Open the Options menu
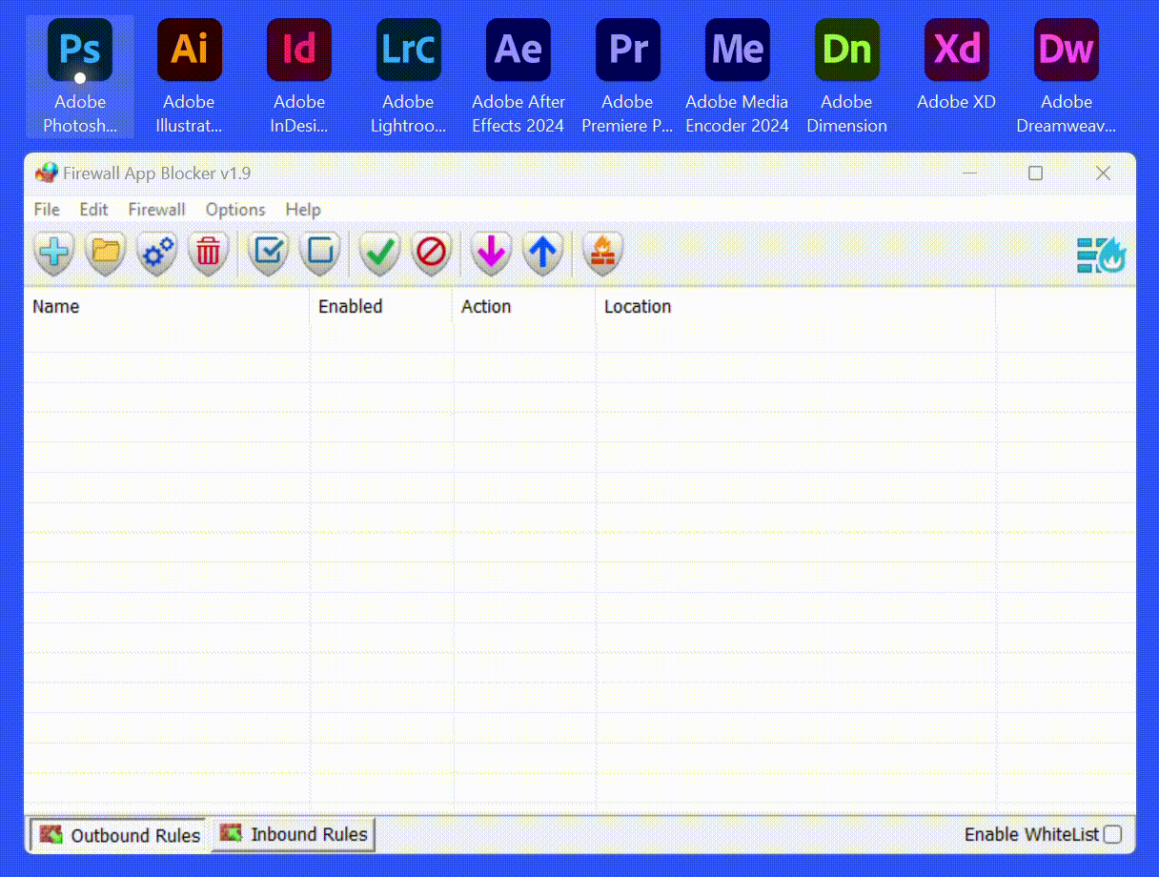The height and width of the screenshot is (877, 1159). pos(235,210)
